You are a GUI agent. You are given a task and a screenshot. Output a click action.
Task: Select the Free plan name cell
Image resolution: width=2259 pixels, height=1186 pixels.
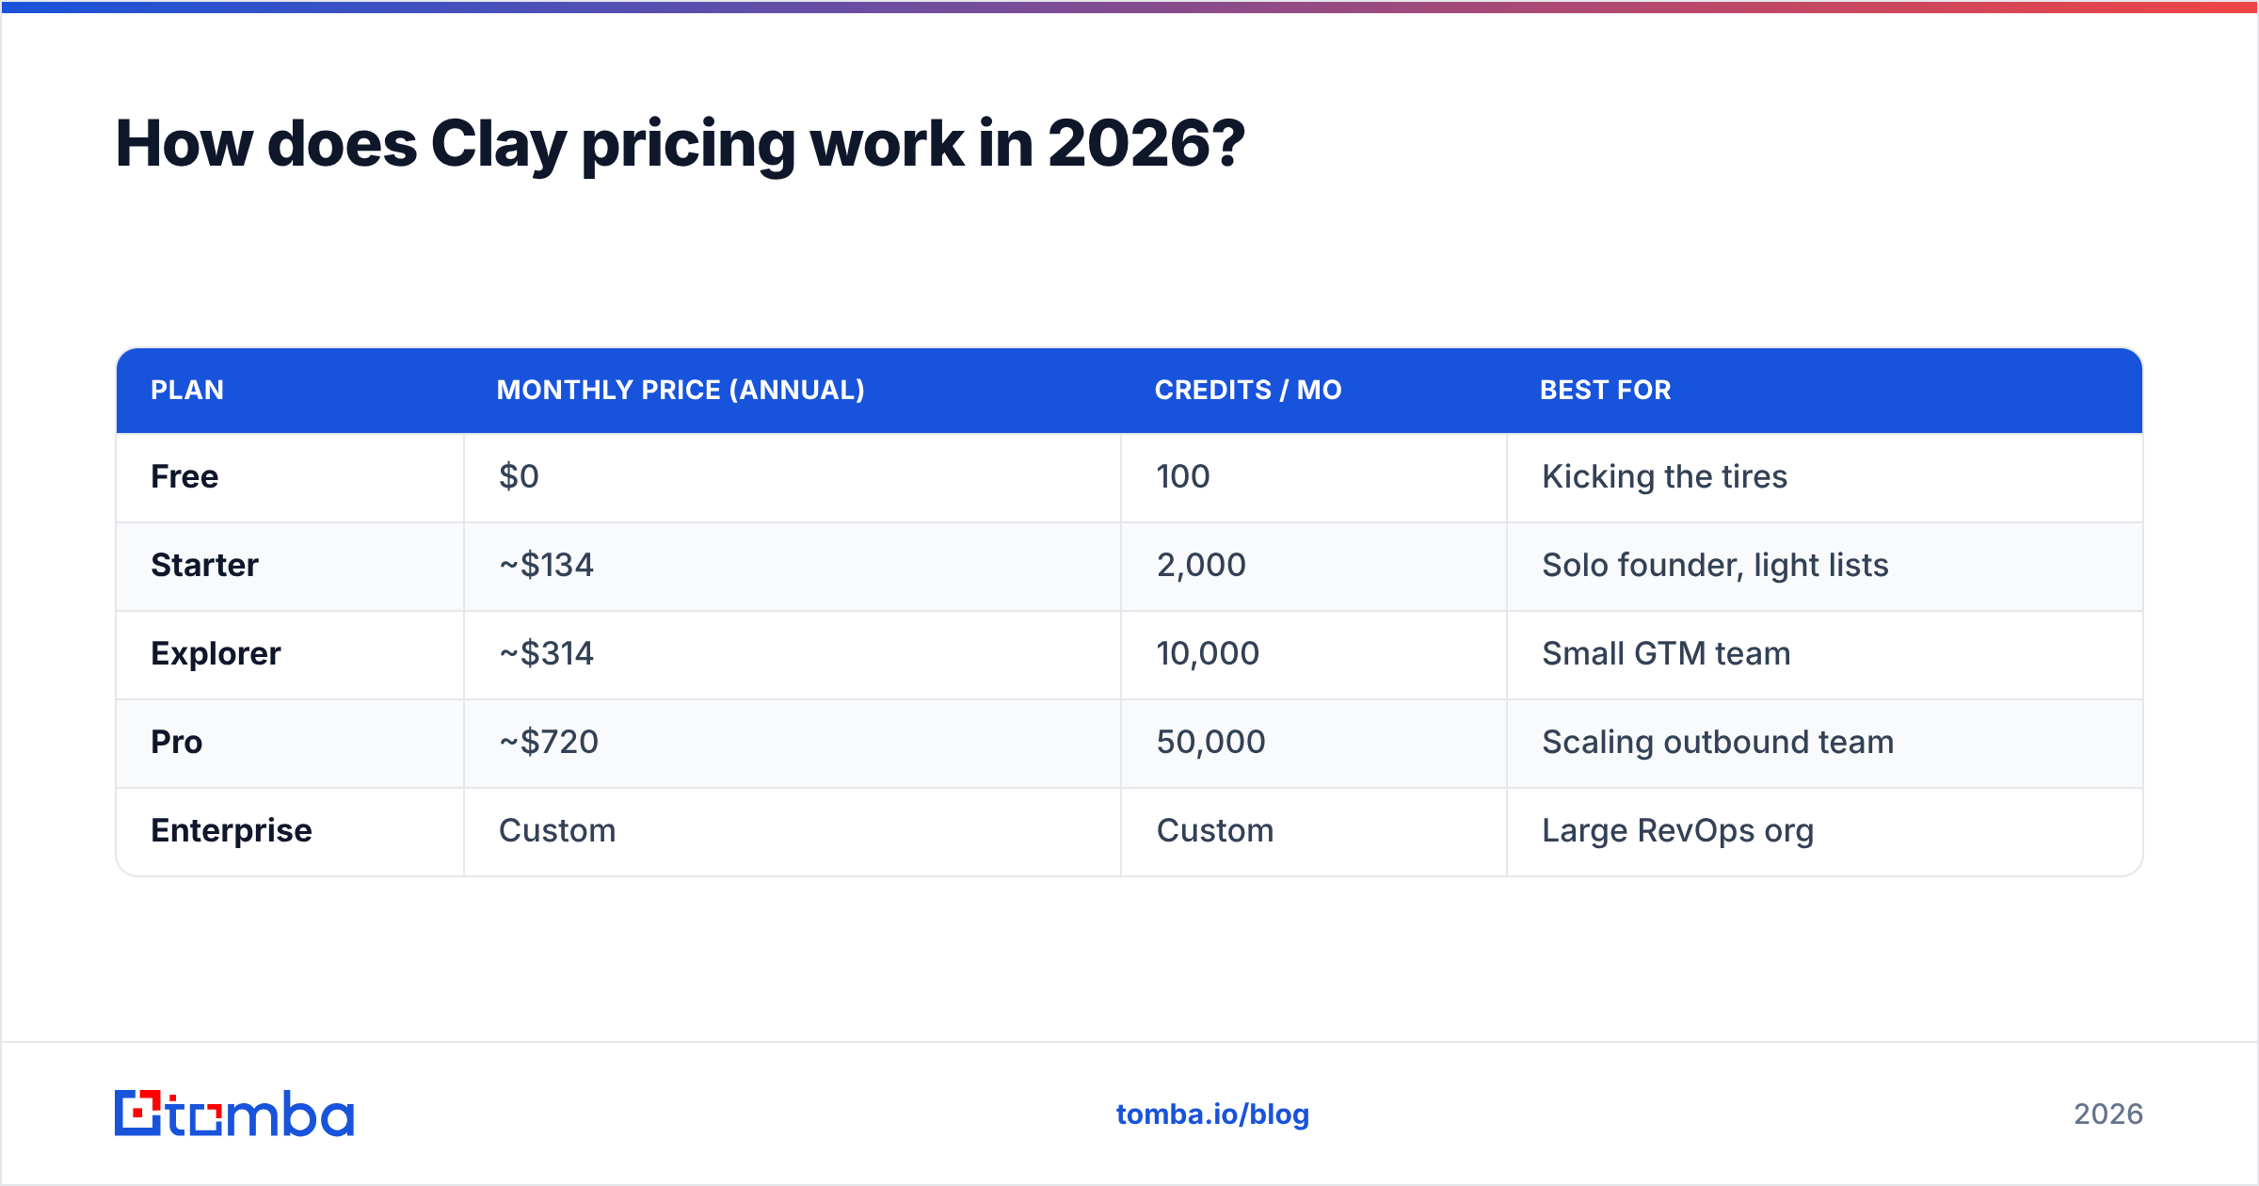(290, 477)
